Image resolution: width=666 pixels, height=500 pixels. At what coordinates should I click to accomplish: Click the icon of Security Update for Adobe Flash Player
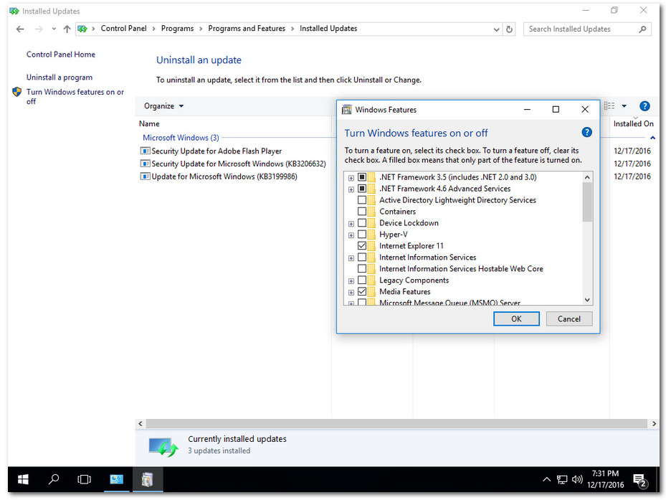pos(146,151)
